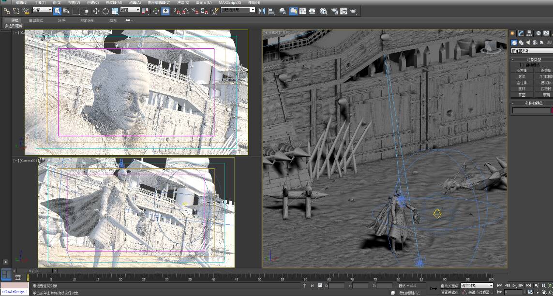Enable 自动栅格 checkbox
The width and height of the screenshot is (553, 296).
coord(522,65)
